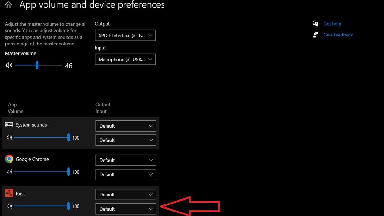The height and width of the screenshot is (216, 384).
Task: Open the SPDIF Interface Output dropdown
Action: coord(125,35)
